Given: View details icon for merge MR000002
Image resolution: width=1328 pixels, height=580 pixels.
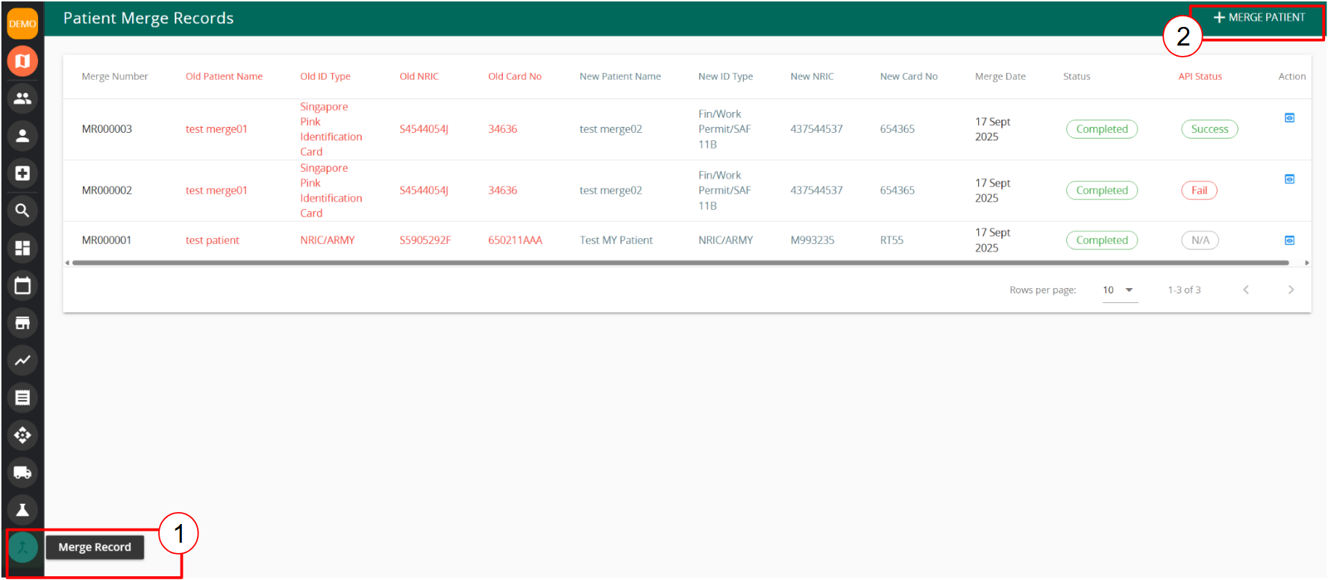Looking at the screenshot, I should pos(1289,179).
